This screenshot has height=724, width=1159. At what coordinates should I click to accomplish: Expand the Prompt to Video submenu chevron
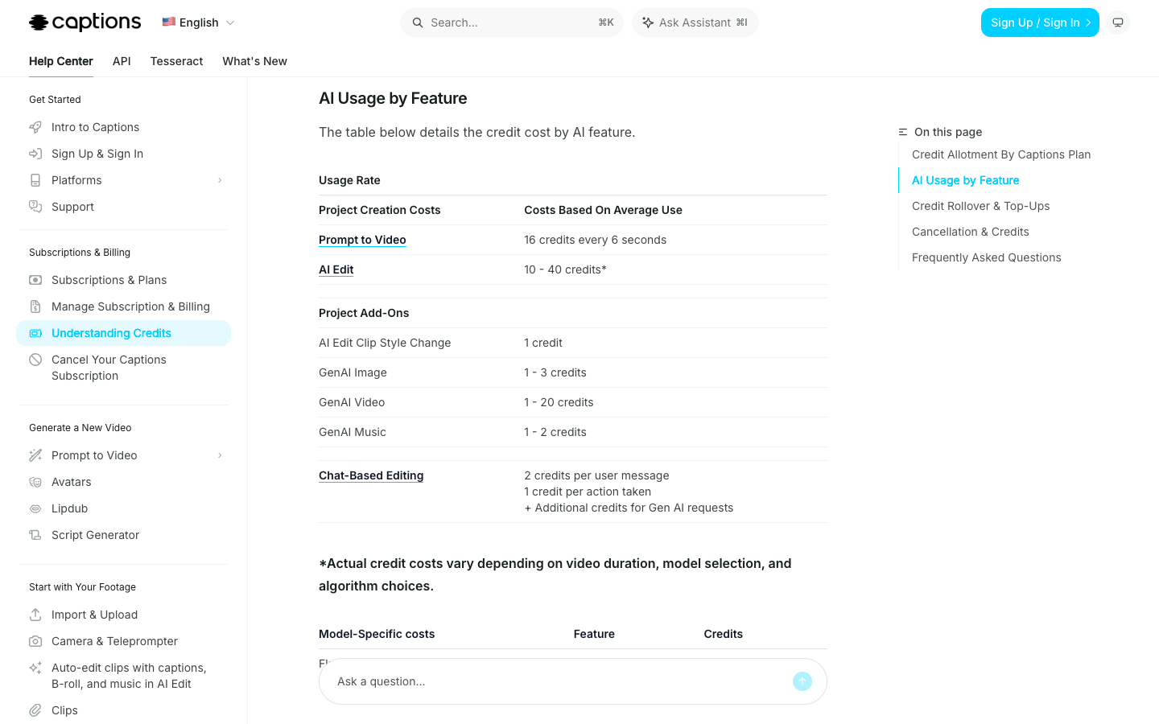(220, 455)
